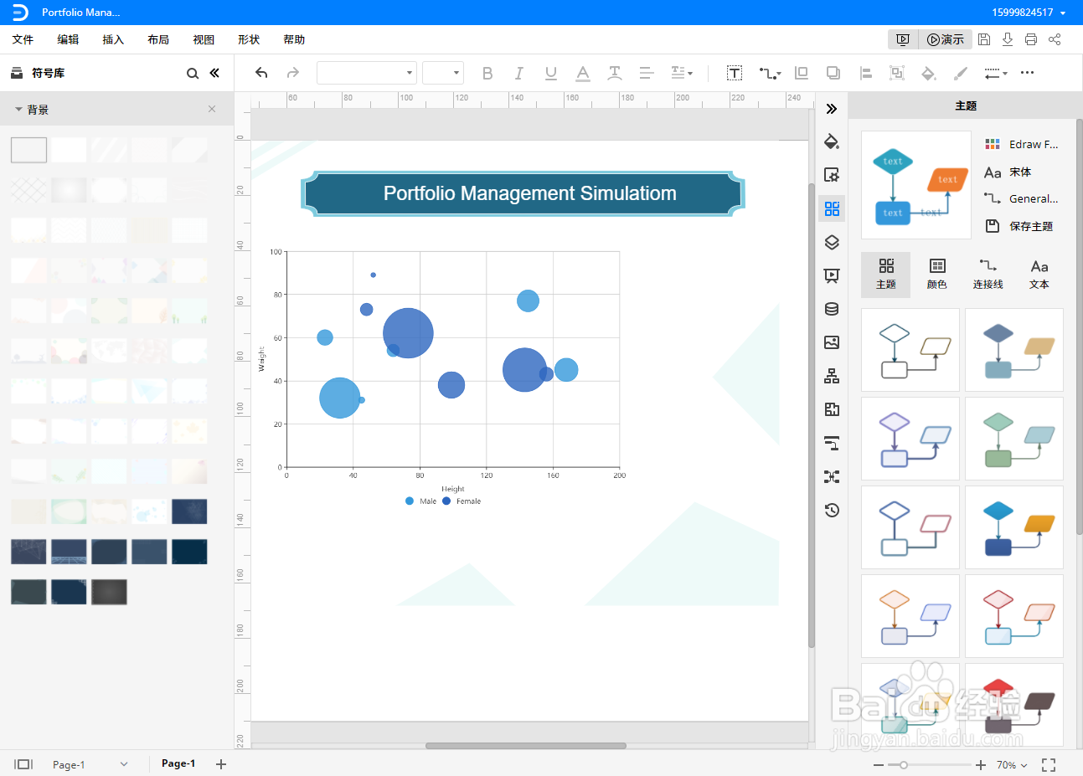Click the zoom in plus button

(x=981, y=765)
